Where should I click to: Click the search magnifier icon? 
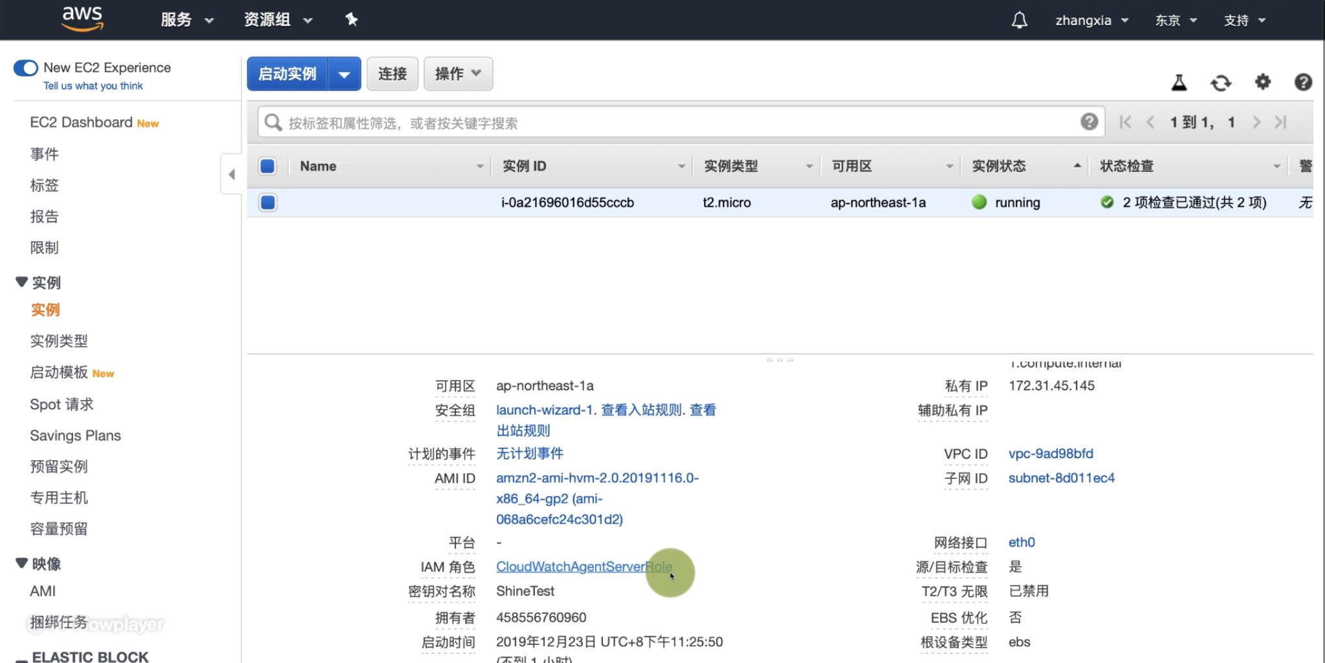pyautogui.click(x=273, y=122)
